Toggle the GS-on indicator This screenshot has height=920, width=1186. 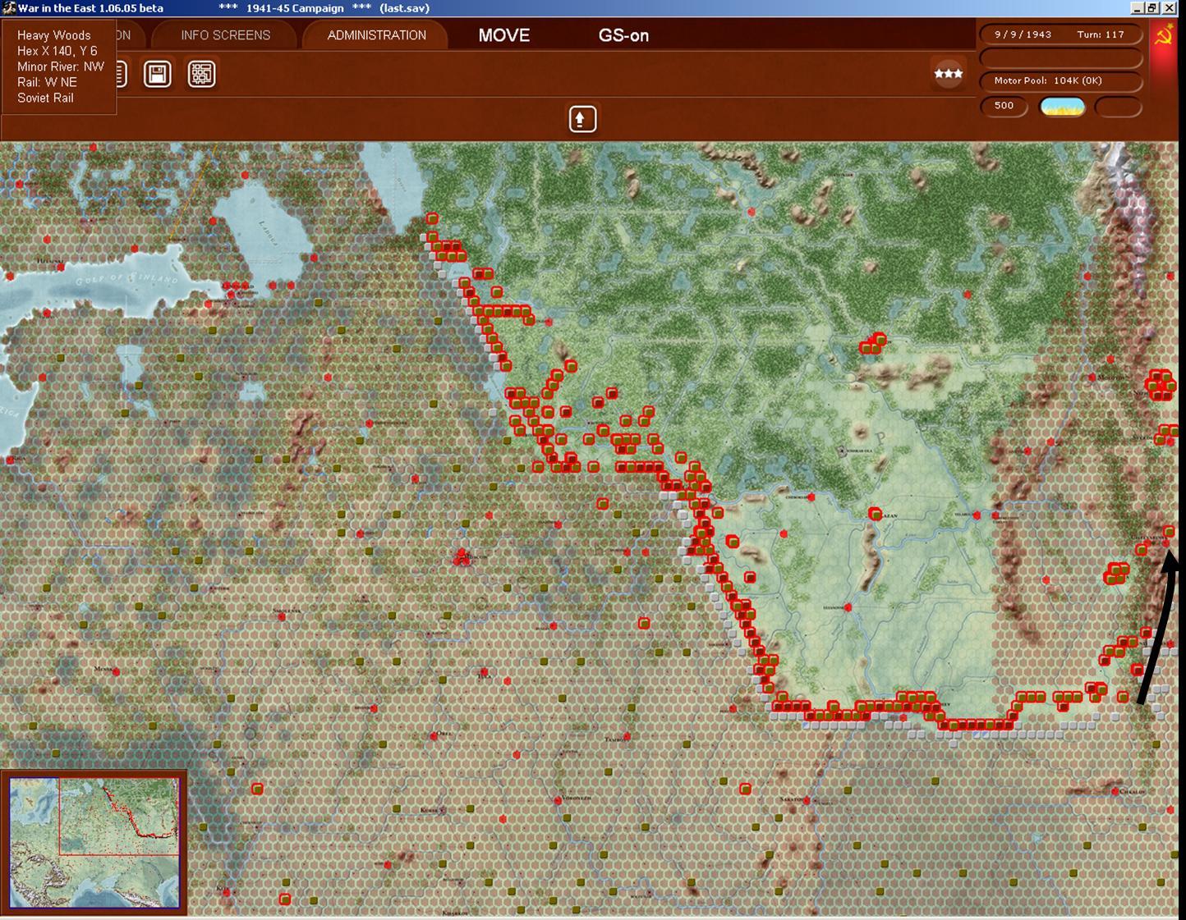pyautogui.click(x=623, y=35)
